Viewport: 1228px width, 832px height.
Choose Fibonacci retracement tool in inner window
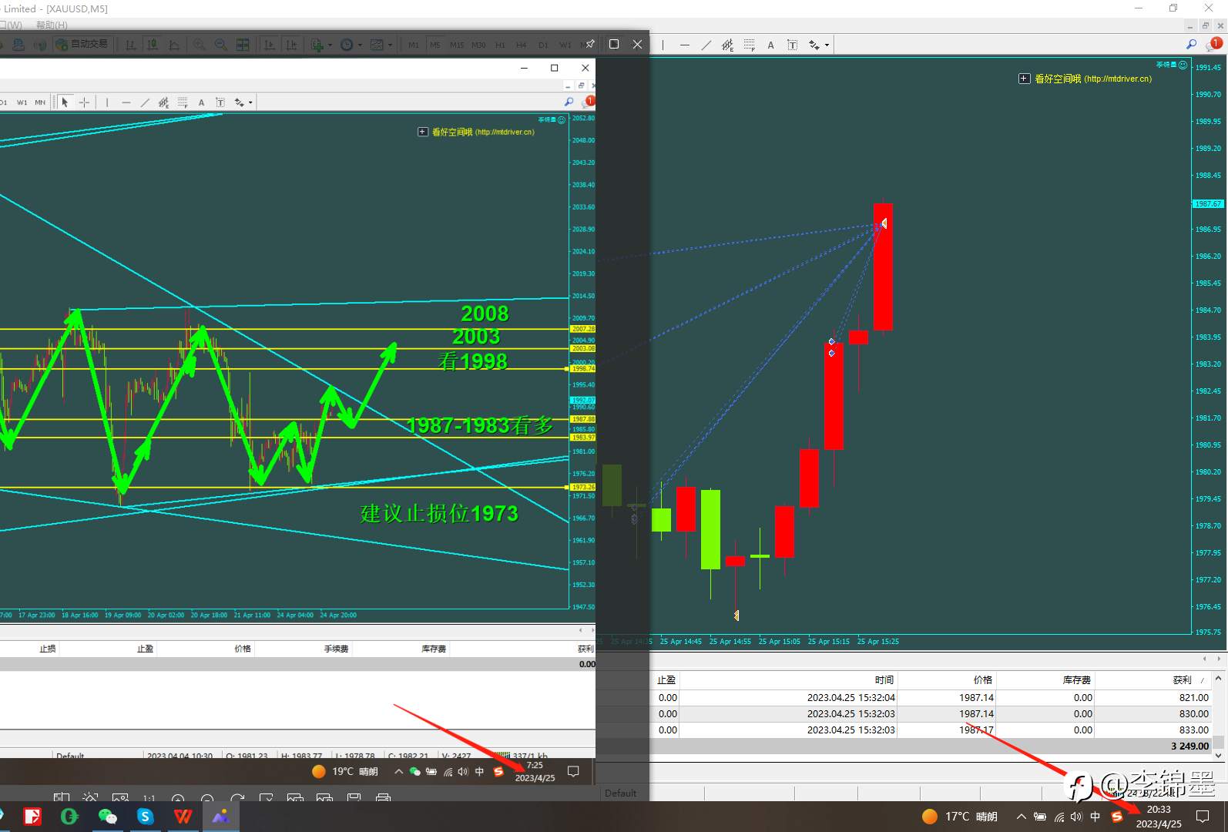tap(183, 102)
